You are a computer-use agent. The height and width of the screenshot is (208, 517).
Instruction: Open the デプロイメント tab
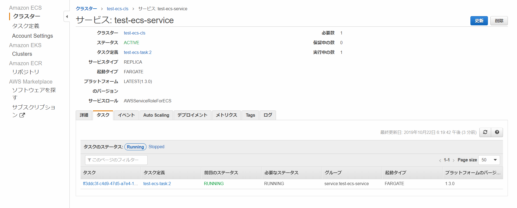(x=192, y=115)
